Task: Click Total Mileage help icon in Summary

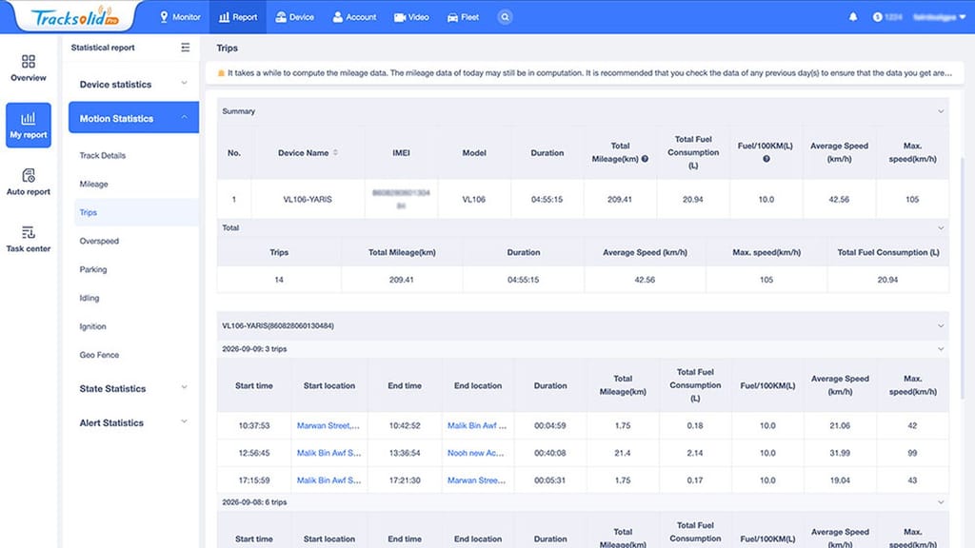Action: (x=645, y=159)
